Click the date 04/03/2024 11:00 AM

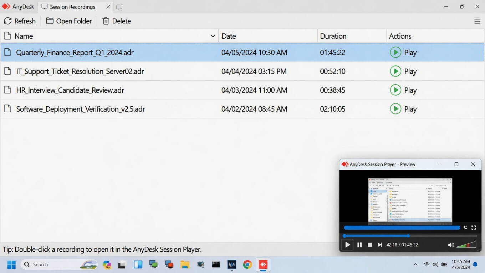tap(254, 90)
